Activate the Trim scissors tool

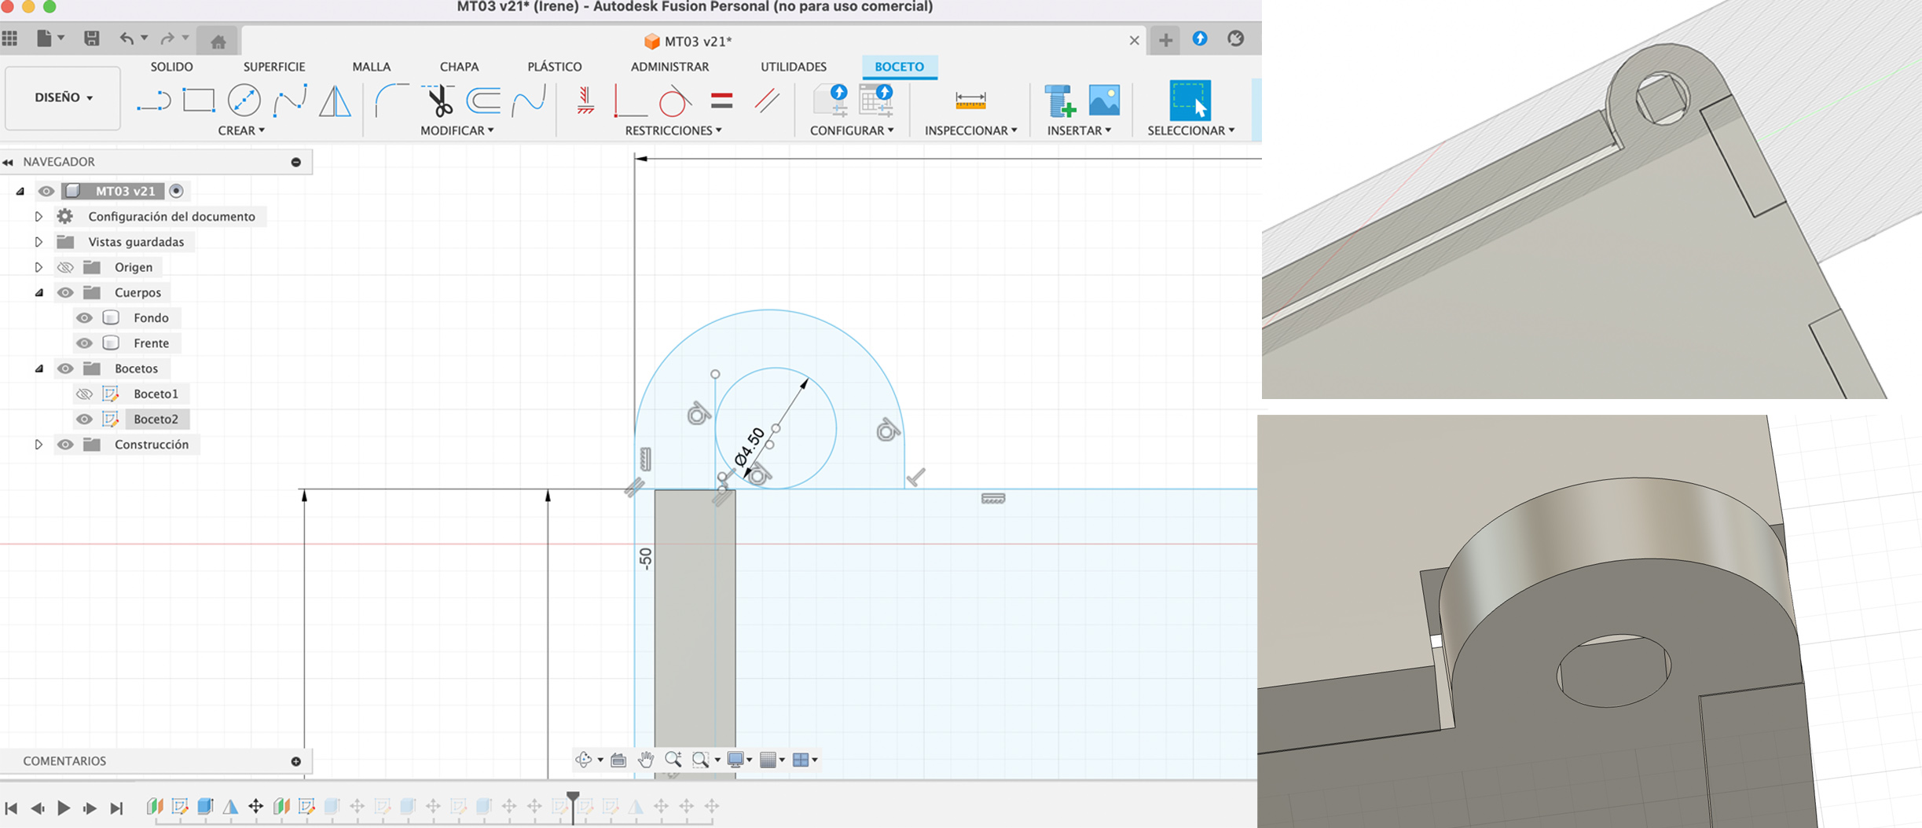click(439, 101)
